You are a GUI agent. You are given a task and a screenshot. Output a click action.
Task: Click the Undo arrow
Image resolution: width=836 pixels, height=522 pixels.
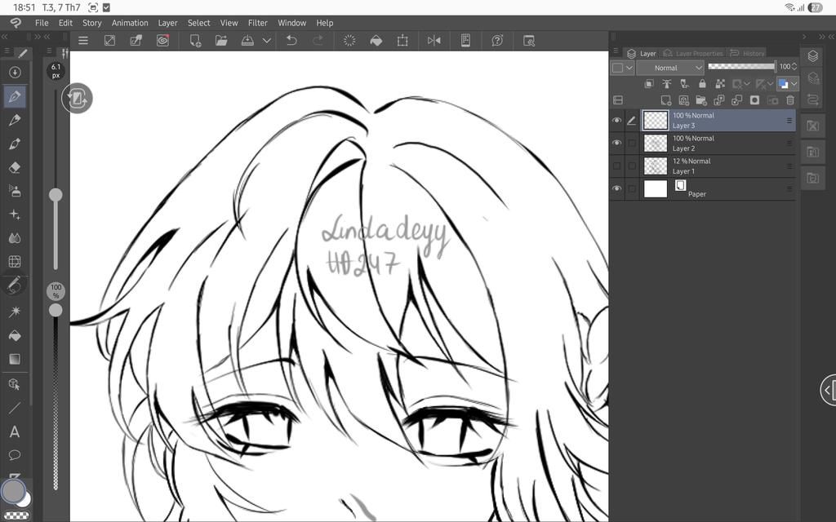[x=291, y=41]
